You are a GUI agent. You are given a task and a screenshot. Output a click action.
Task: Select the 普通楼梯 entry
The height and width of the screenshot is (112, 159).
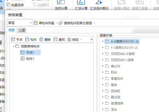click(x=117, y=103)
